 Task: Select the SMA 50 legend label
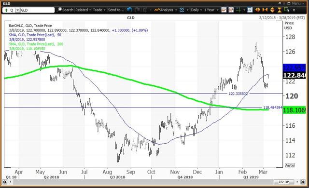[35, 35]
